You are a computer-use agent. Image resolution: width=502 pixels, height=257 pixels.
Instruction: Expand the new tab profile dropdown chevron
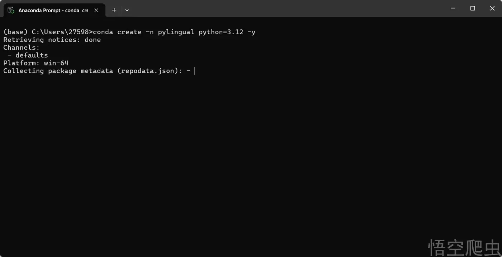pyautogui.click(x=127, y=10)
